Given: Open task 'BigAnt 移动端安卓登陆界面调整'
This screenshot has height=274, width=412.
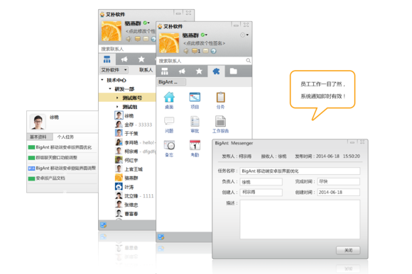Looking at the screenshot, I should click(x=63, y=168).
